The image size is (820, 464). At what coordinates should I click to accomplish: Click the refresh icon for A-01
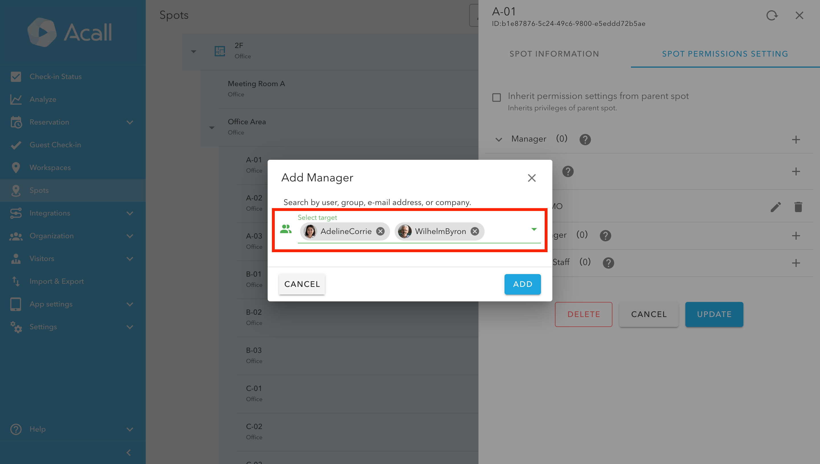pyautogui.click(x=772, y=15)
